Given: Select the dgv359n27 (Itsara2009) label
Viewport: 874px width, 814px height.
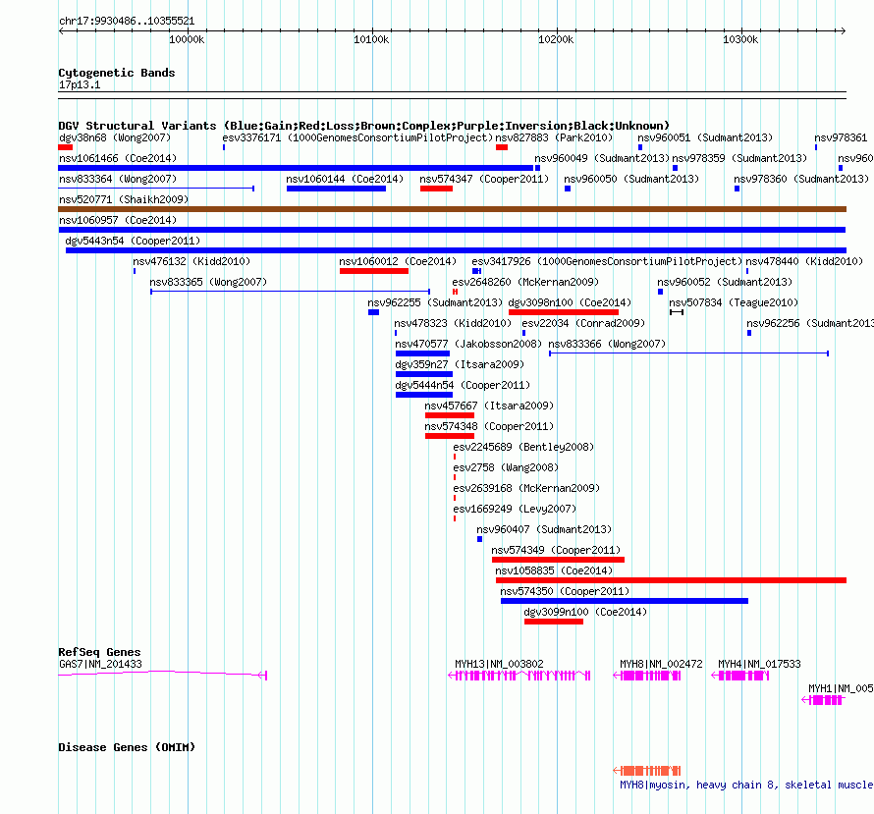Looking at the screenshot, I should point(460,364).
